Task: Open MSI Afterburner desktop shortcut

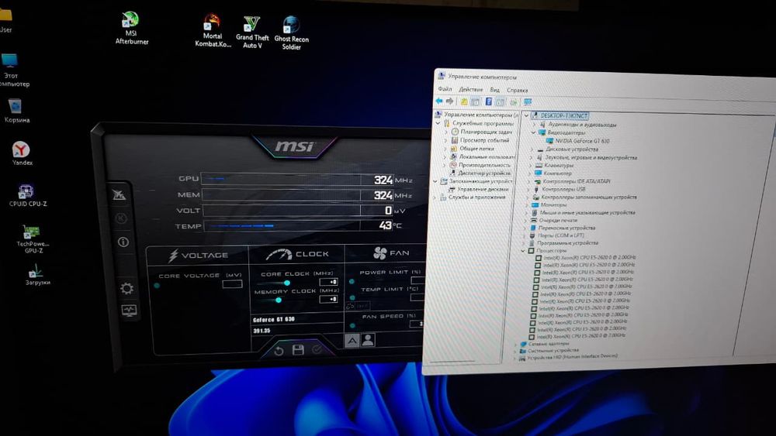Action: [131, 28]
